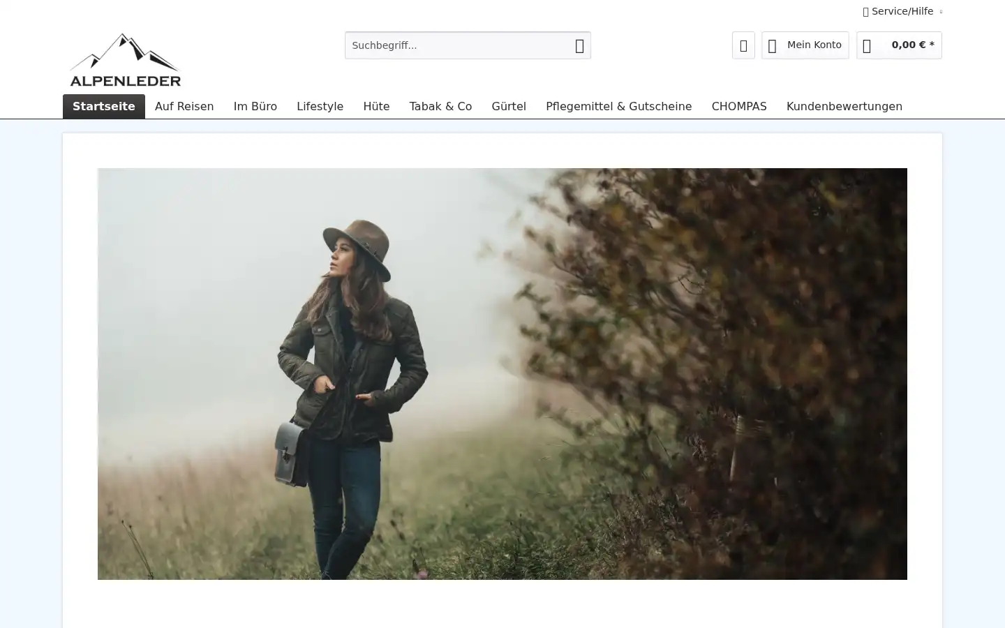Open Pflegemittel & Gutscheine category
Image resolution: width=1005 pixels, height=628 pixels.
point(619,106)
